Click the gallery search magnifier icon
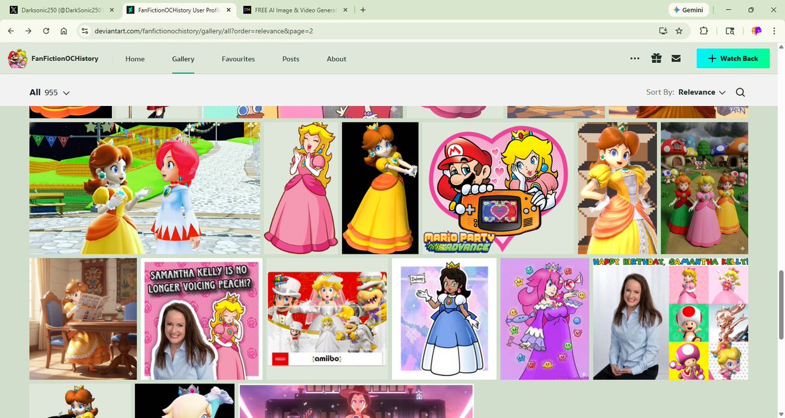This screenshot has height=418, width=785. point(740,92)
